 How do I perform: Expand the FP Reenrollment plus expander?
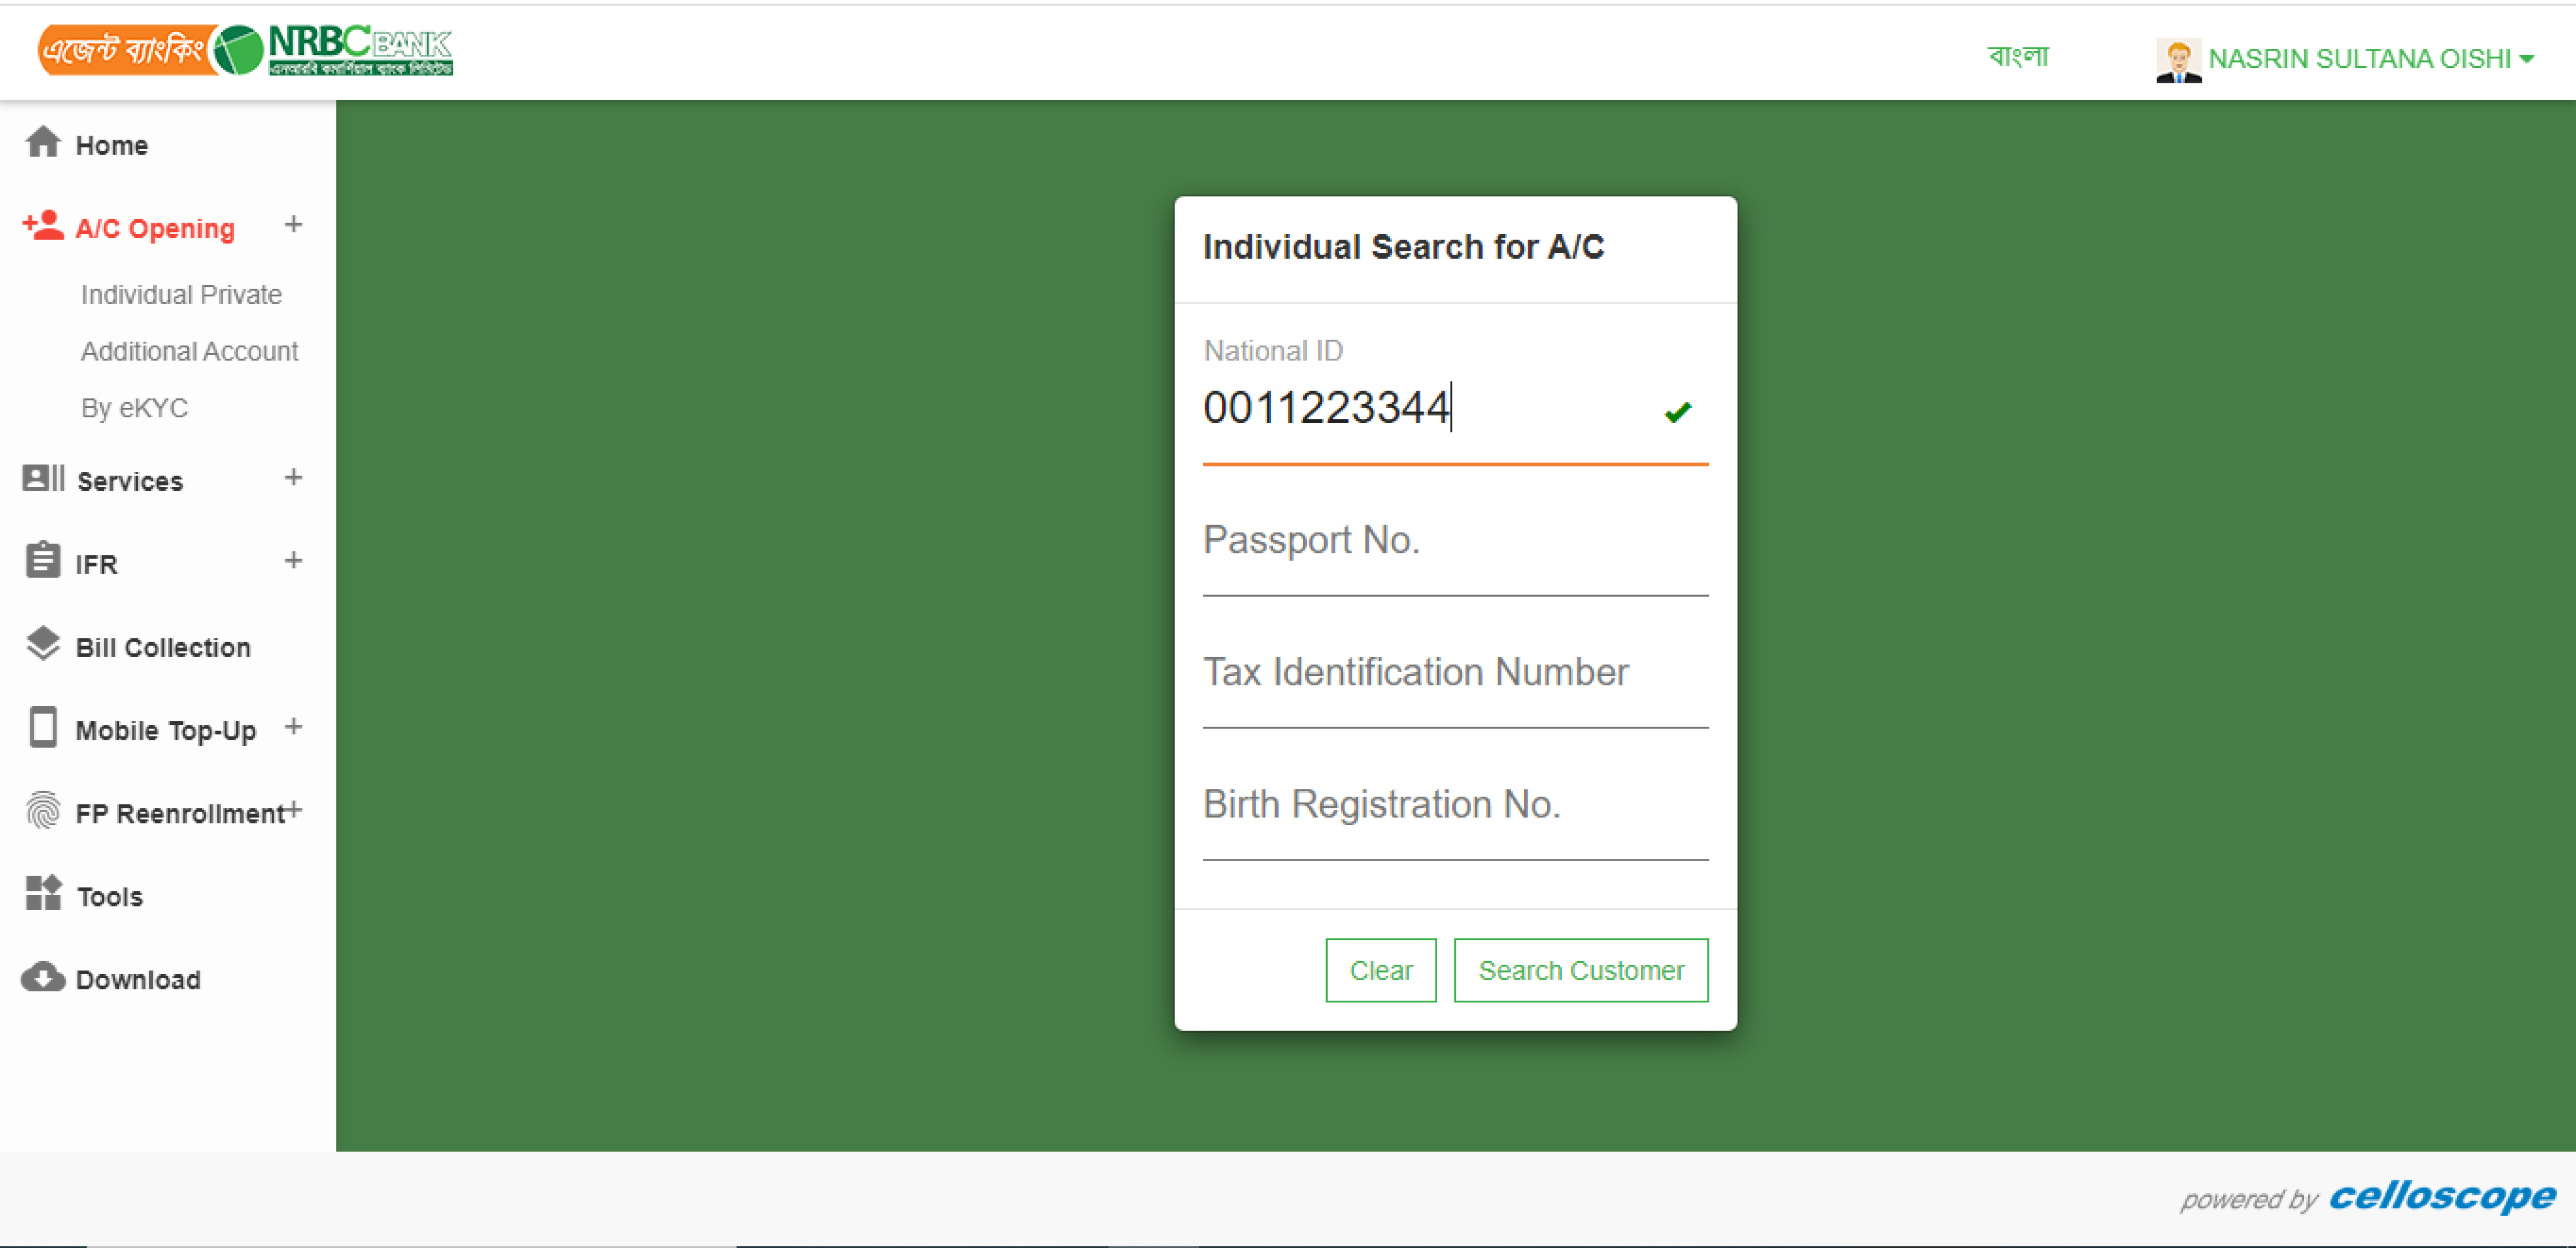(294, 810)
